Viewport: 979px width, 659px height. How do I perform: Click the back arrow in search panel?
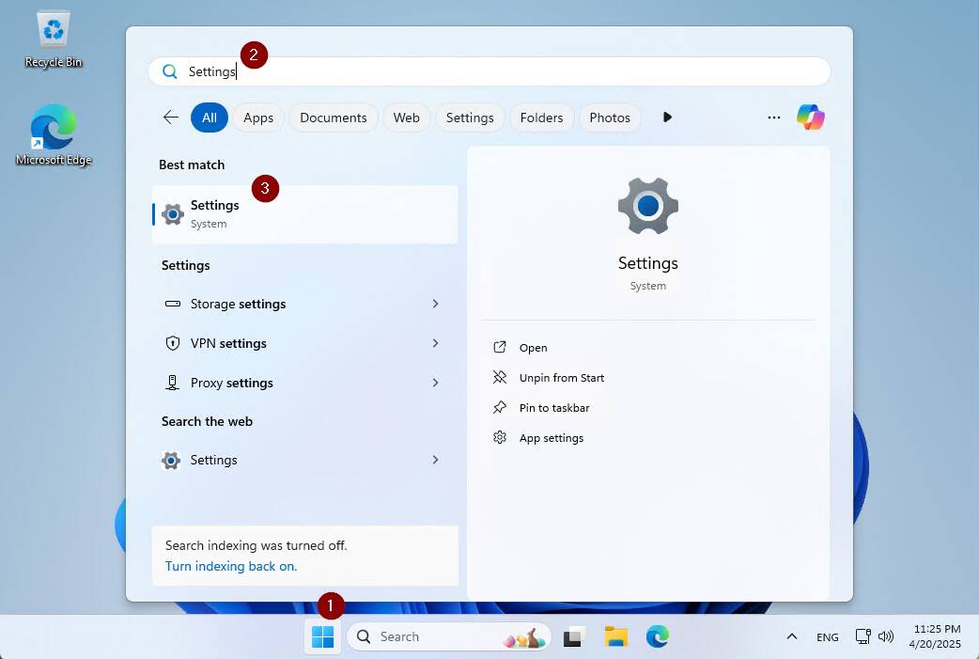(171, 118)
